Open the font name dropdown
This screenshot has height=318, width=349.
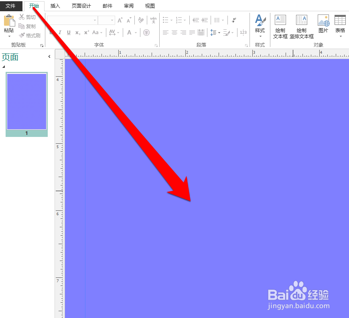(95, 20)
